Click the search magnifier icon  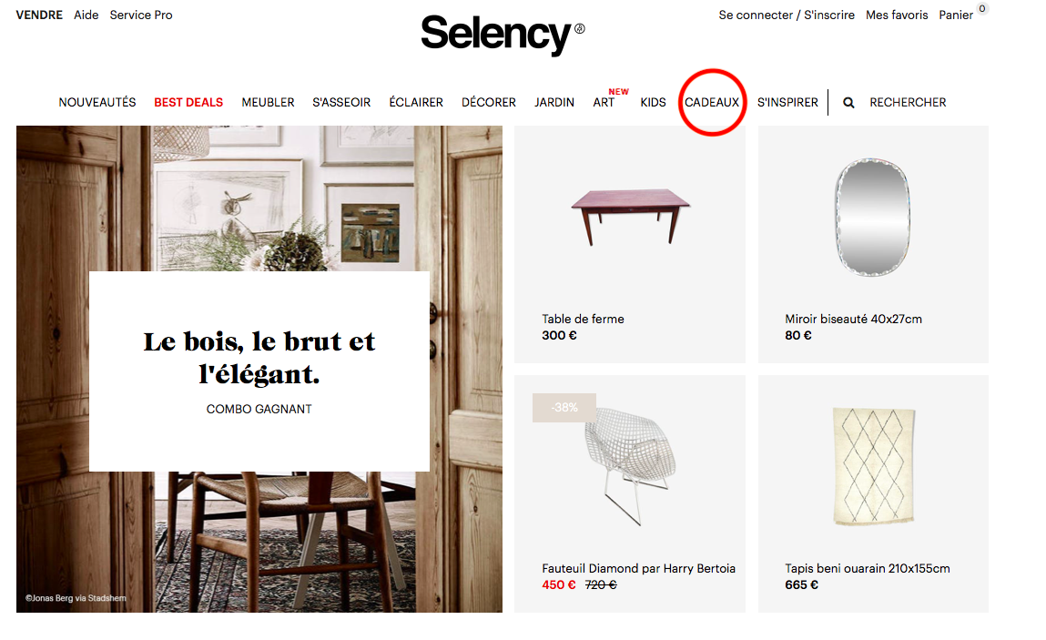tap(848, 103)
